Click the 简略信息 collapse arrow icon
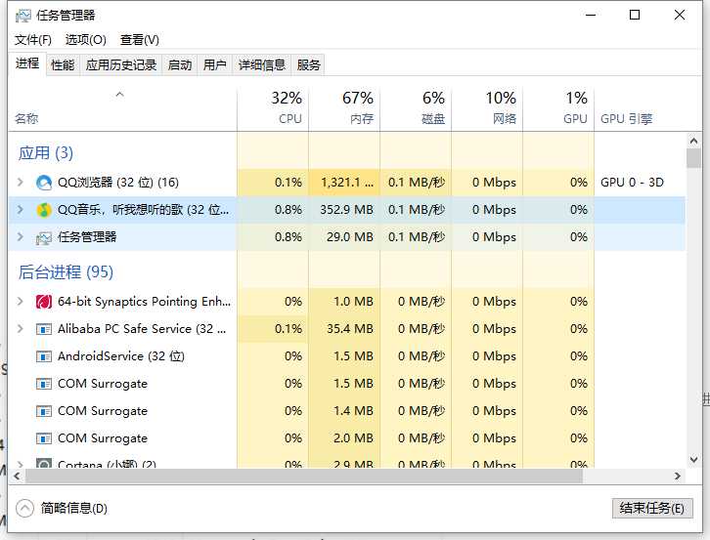The height and width of the screenshot is (540, 710). pyautogui.click(x=24, y=509)
